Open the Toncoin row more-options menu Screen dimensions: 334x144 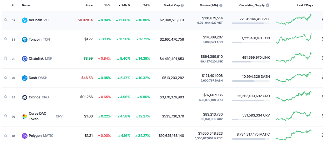click(x=322, y=39)
